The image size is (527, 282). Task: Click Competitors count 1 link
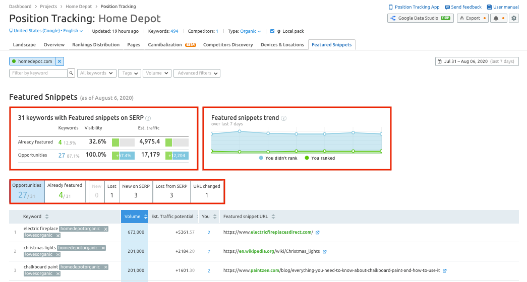(x=217, y=31)
